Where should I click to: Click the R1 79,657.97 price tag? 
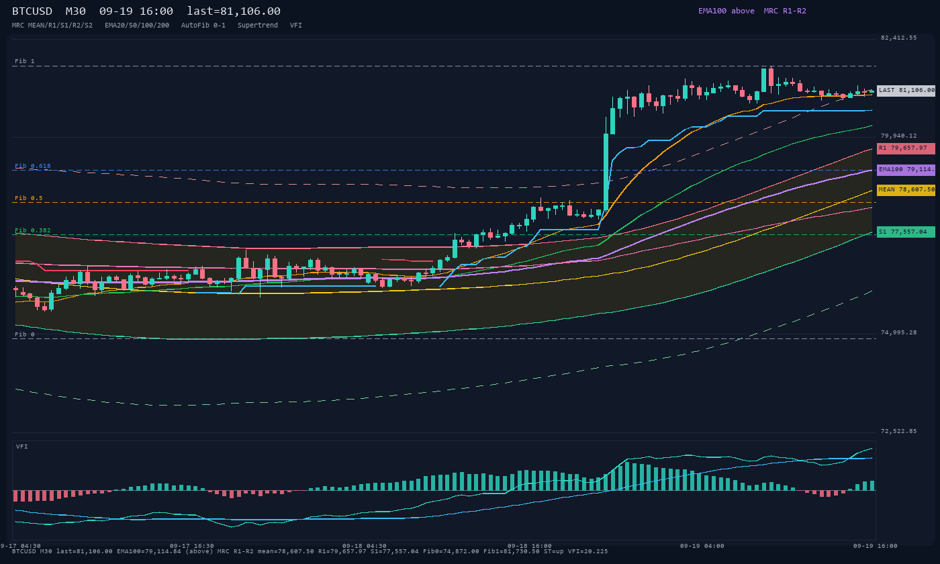(x=906, y=148)
